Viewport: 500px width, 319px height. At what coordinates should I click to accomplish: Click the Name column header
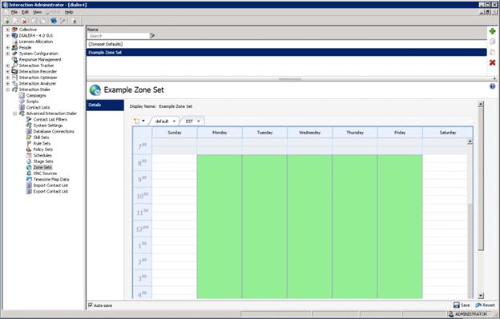click(x=93, y=30)
